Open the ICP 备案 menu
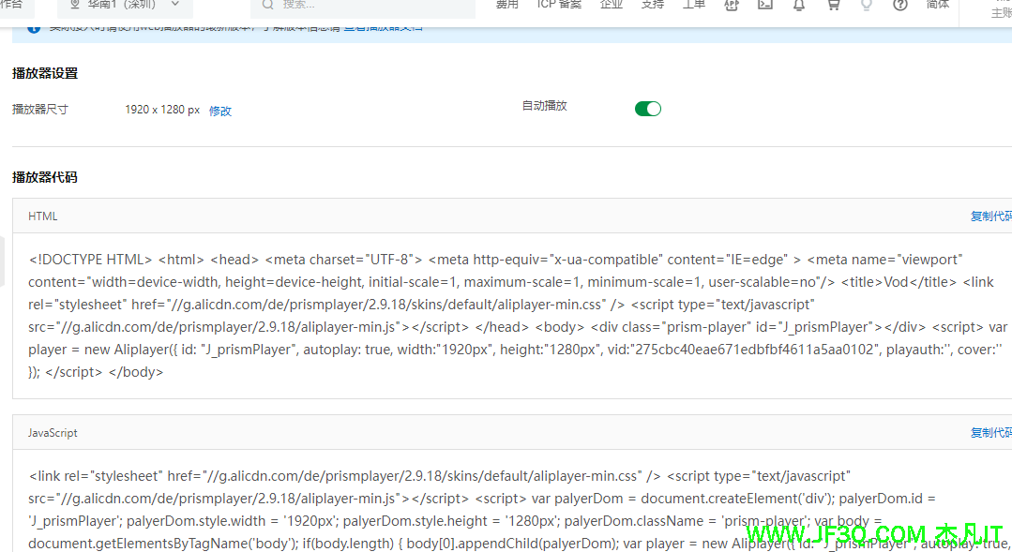 coord(559,5)
